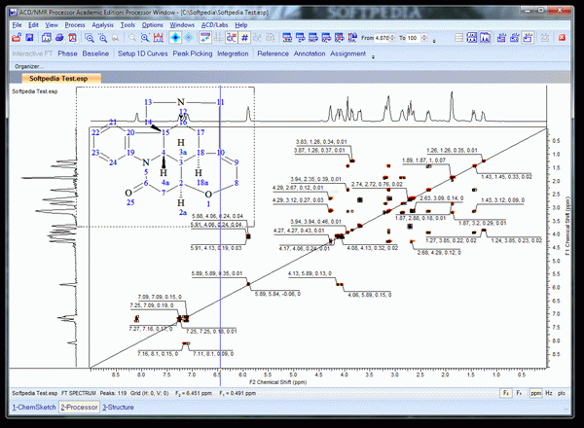Click the Reference button
Viewport: 584px width, 428px height.
point(273,53)
